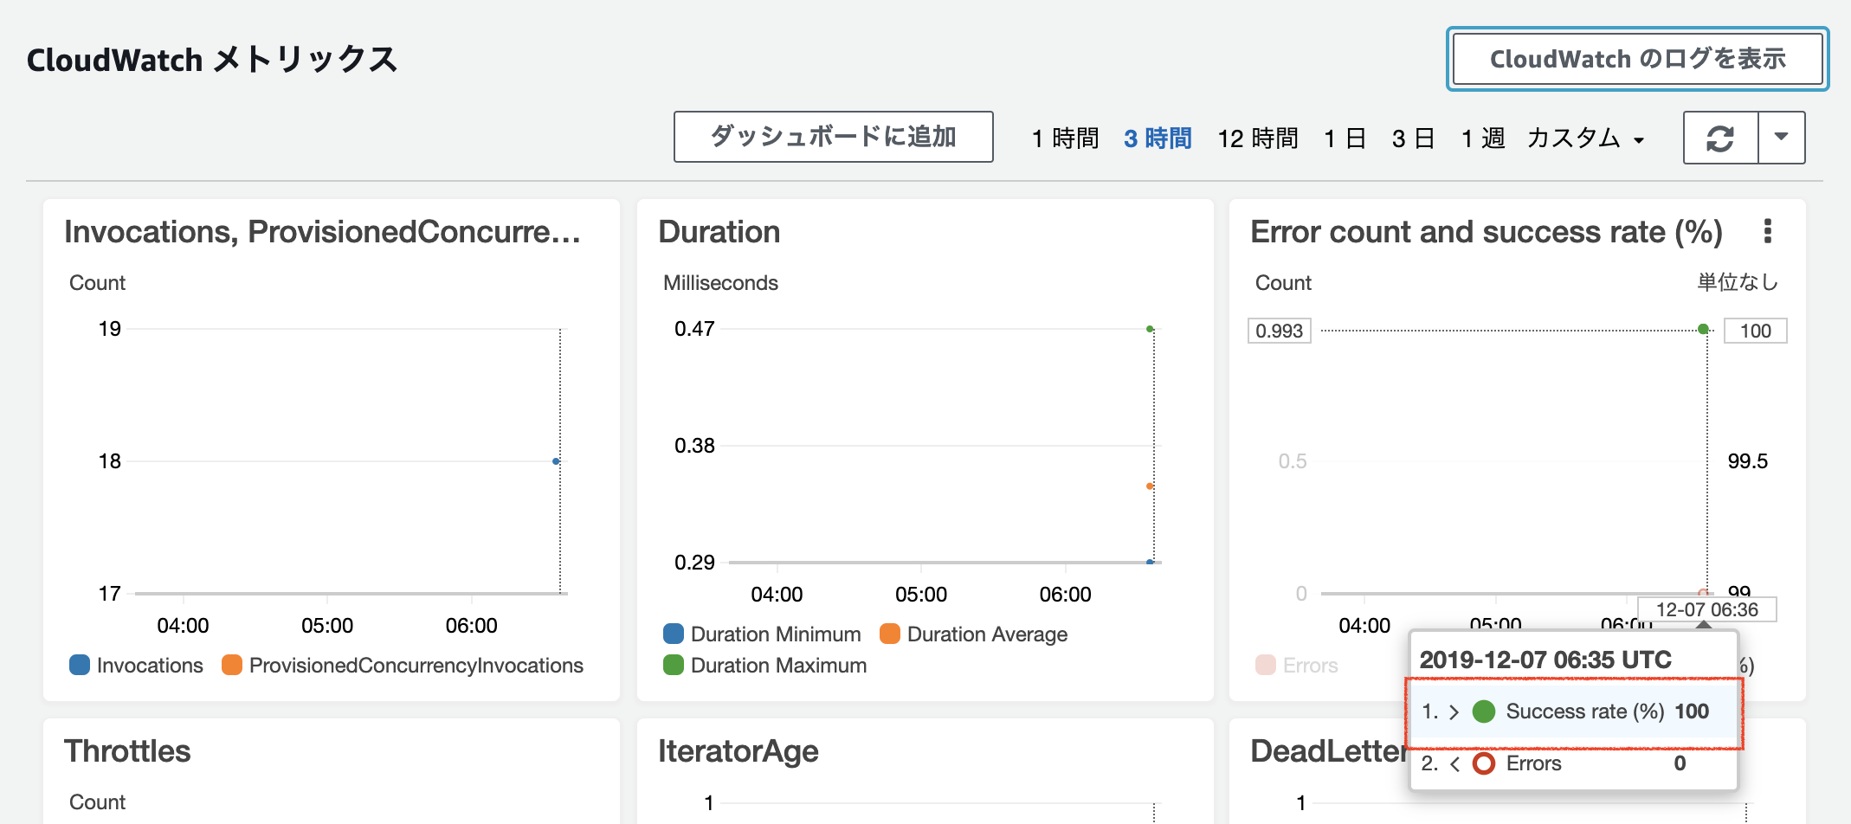
Task: Click the Throttles widget title
Action: tap(127, 751)
